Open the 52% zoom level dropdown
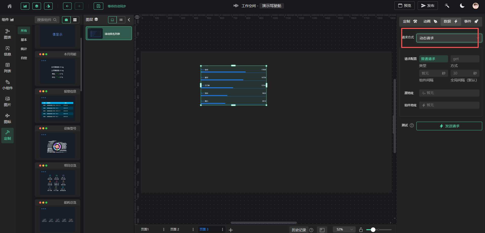 pos(344,229)
